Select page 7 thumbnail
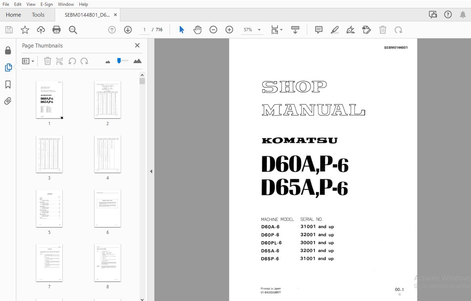This screenshot has height=301, width=471. 49,263
